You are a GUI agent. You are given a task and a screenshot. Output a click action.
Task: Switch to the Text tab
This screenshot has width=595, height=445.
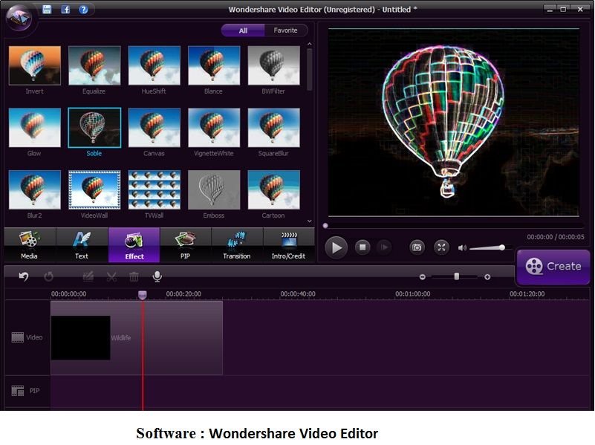pyautogui.click(x=82, y=245)
